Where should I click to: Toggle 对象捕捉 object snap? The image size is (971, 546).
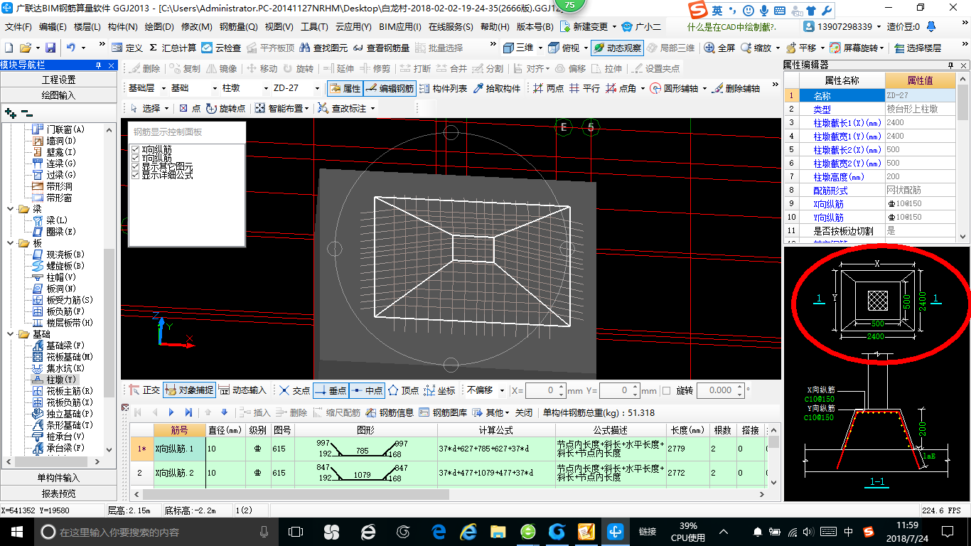pyautogui.click(x=189, y=390)
